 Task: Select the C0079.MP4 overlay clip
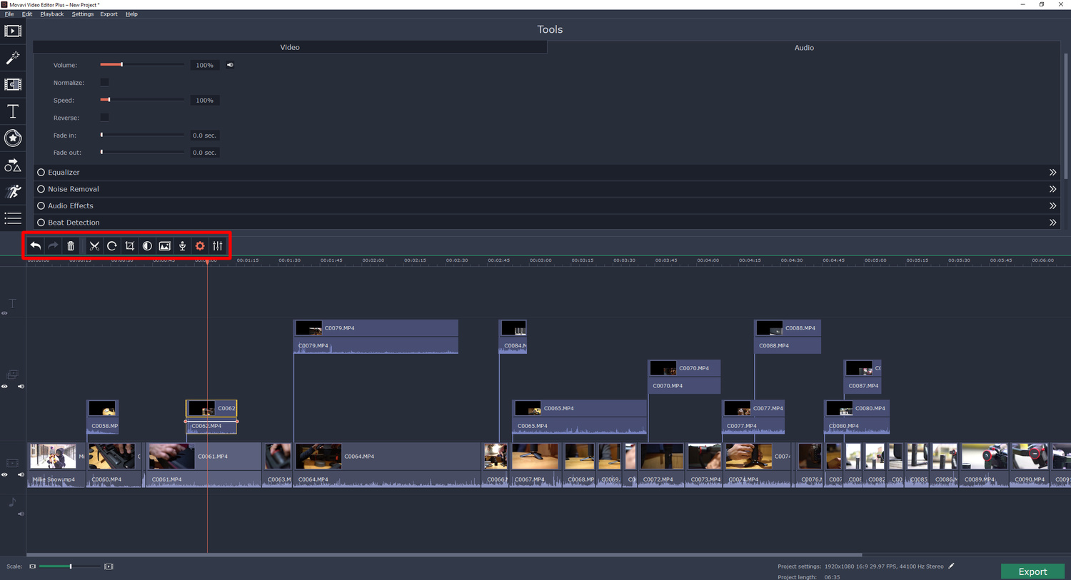coord(376,337)
